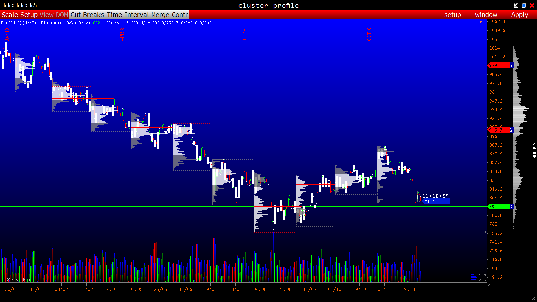537x302 pixels.
Task: Click the JUL18 contract marker label
Action: [245, 35]
